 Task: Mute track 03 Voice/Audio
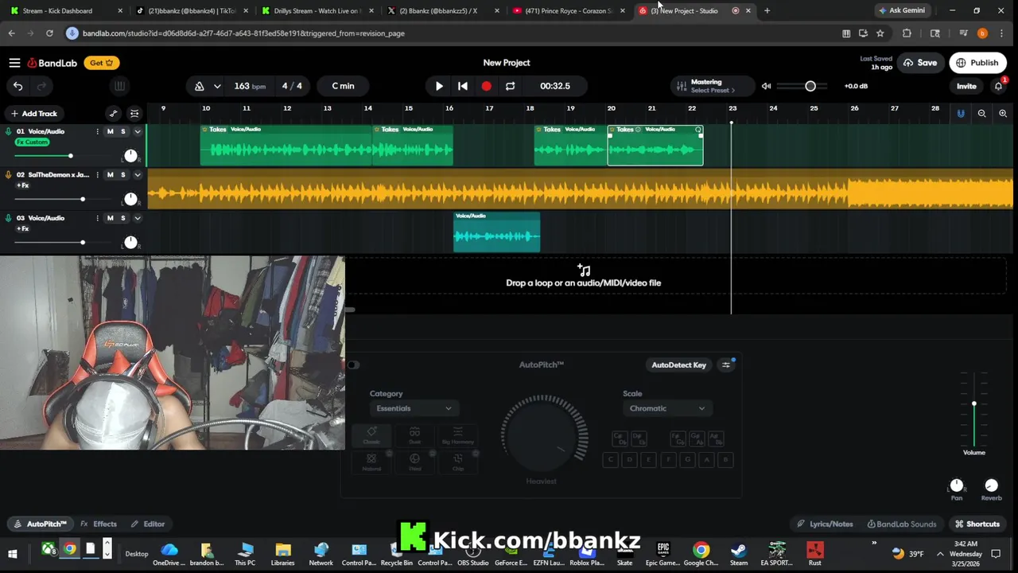coord(110,218)
